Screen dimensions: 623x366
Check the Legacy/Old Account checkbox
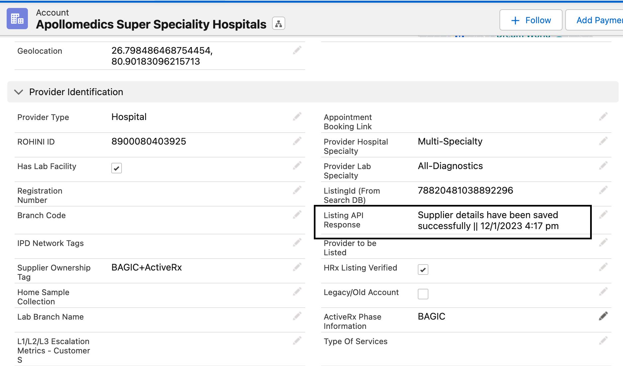423,294
